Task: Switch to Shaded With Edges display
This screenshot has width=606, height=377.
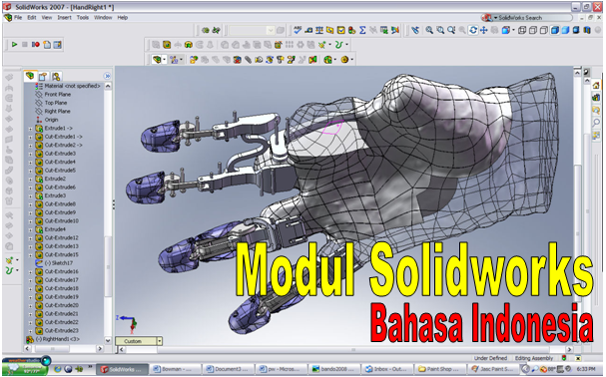Action: 555,30
